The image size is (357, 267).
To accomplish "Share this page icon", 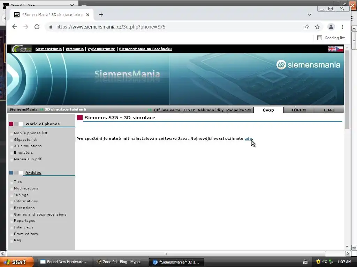I will [306, 27].
